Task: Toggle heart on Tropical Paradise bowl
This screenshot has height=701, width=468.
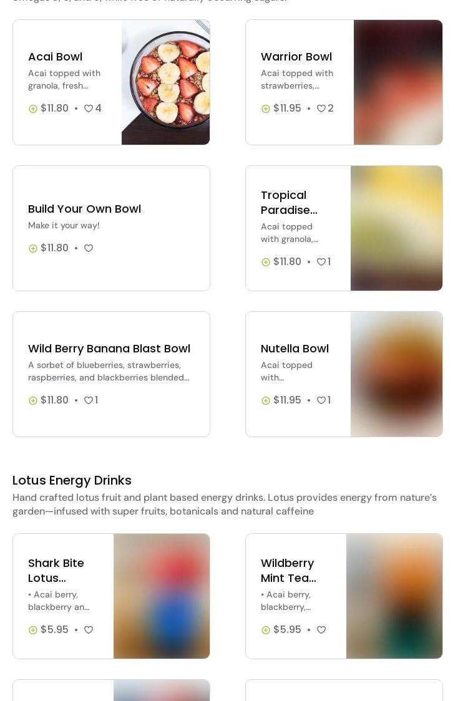Action: pyautogui.click(x=321, y=262)
